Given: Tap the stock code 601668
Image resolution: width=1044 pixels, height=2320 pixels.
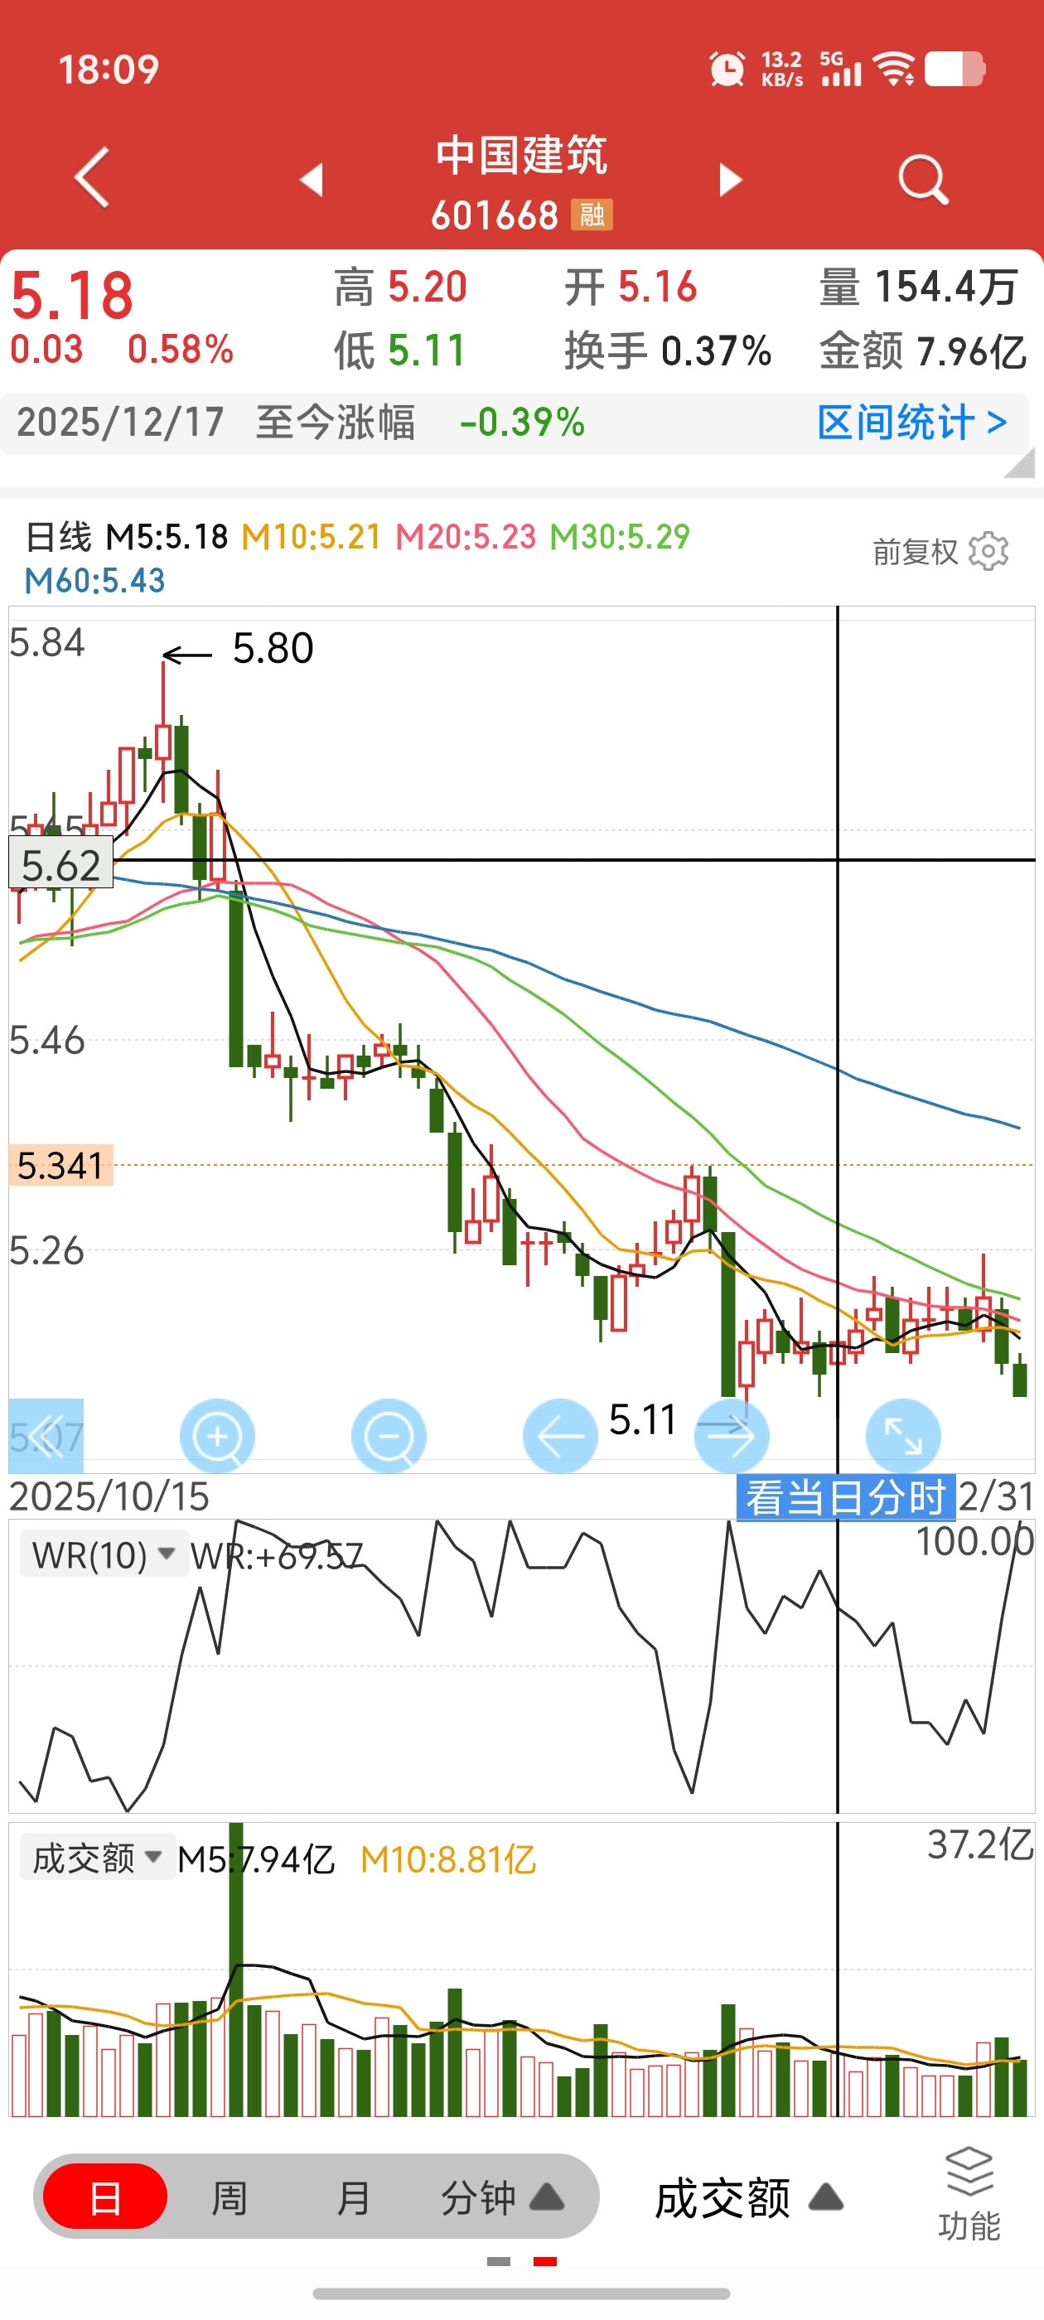Looking at the screenshot, I should (495, 215).
